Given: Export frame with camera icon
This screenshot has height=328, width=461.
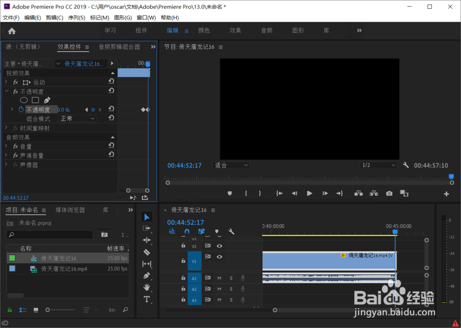Looking at the screenshot, I should [389, 193].
